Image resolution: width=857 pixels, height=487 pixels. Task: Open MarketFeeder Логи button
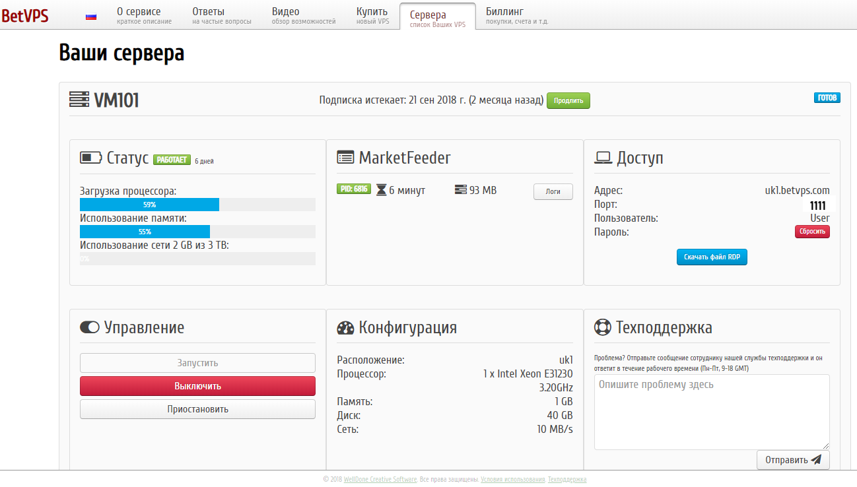point(553,191)
